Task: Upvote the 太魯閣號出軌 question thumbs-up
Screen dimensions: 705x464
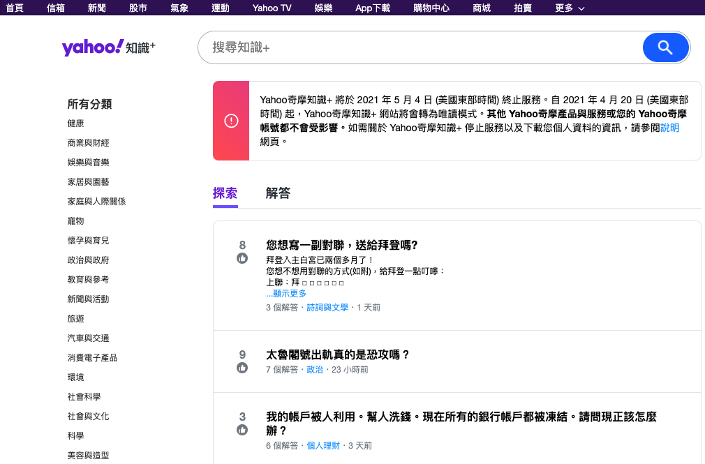Action: click(x=242, y=368)
